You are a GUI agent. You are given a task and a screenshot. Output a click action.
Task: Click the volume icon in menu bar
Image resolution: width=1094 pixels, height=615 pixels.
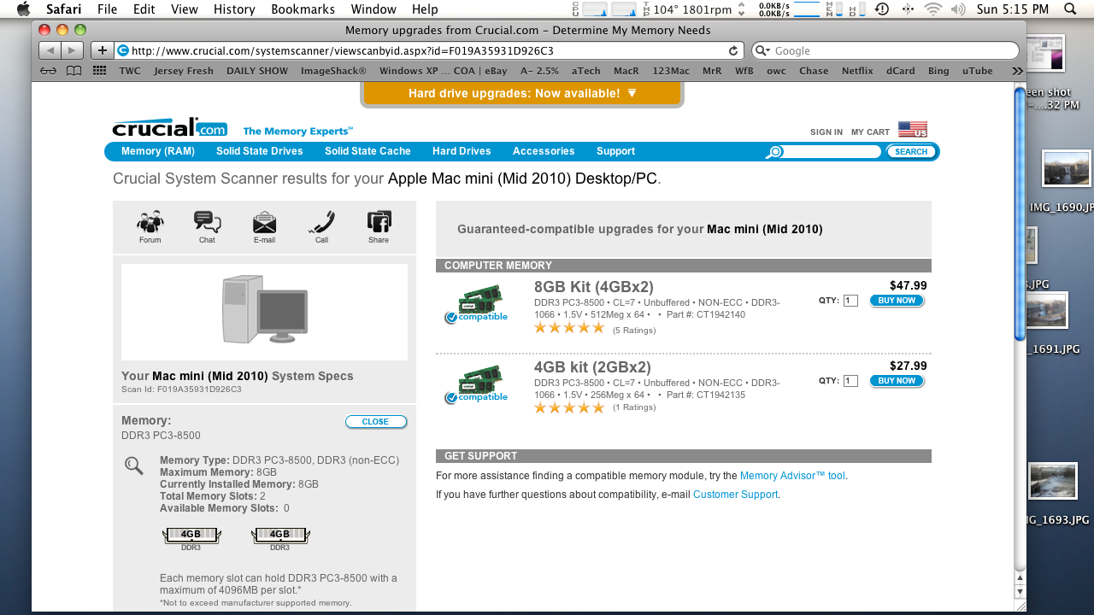click(x=958, y=9)
